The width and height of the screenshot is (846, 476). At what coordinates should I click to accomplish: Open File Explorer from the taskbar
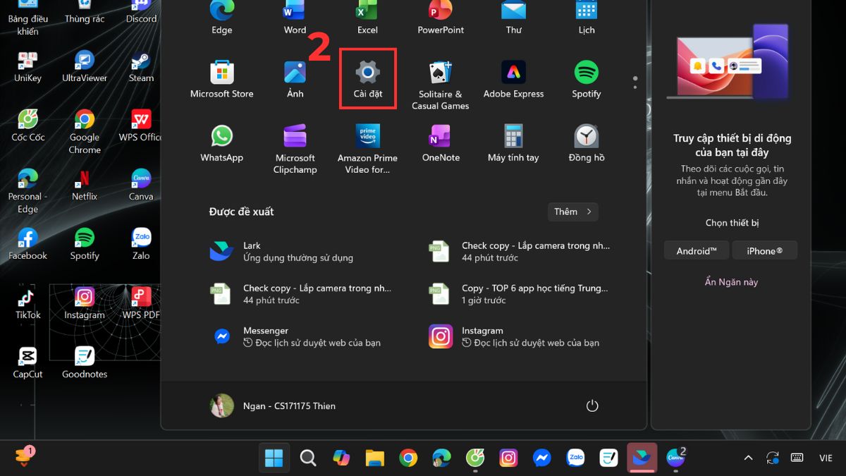tap(374, 458)
